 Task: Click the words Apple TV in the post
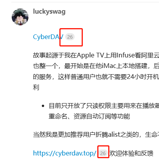click(90, 55)
